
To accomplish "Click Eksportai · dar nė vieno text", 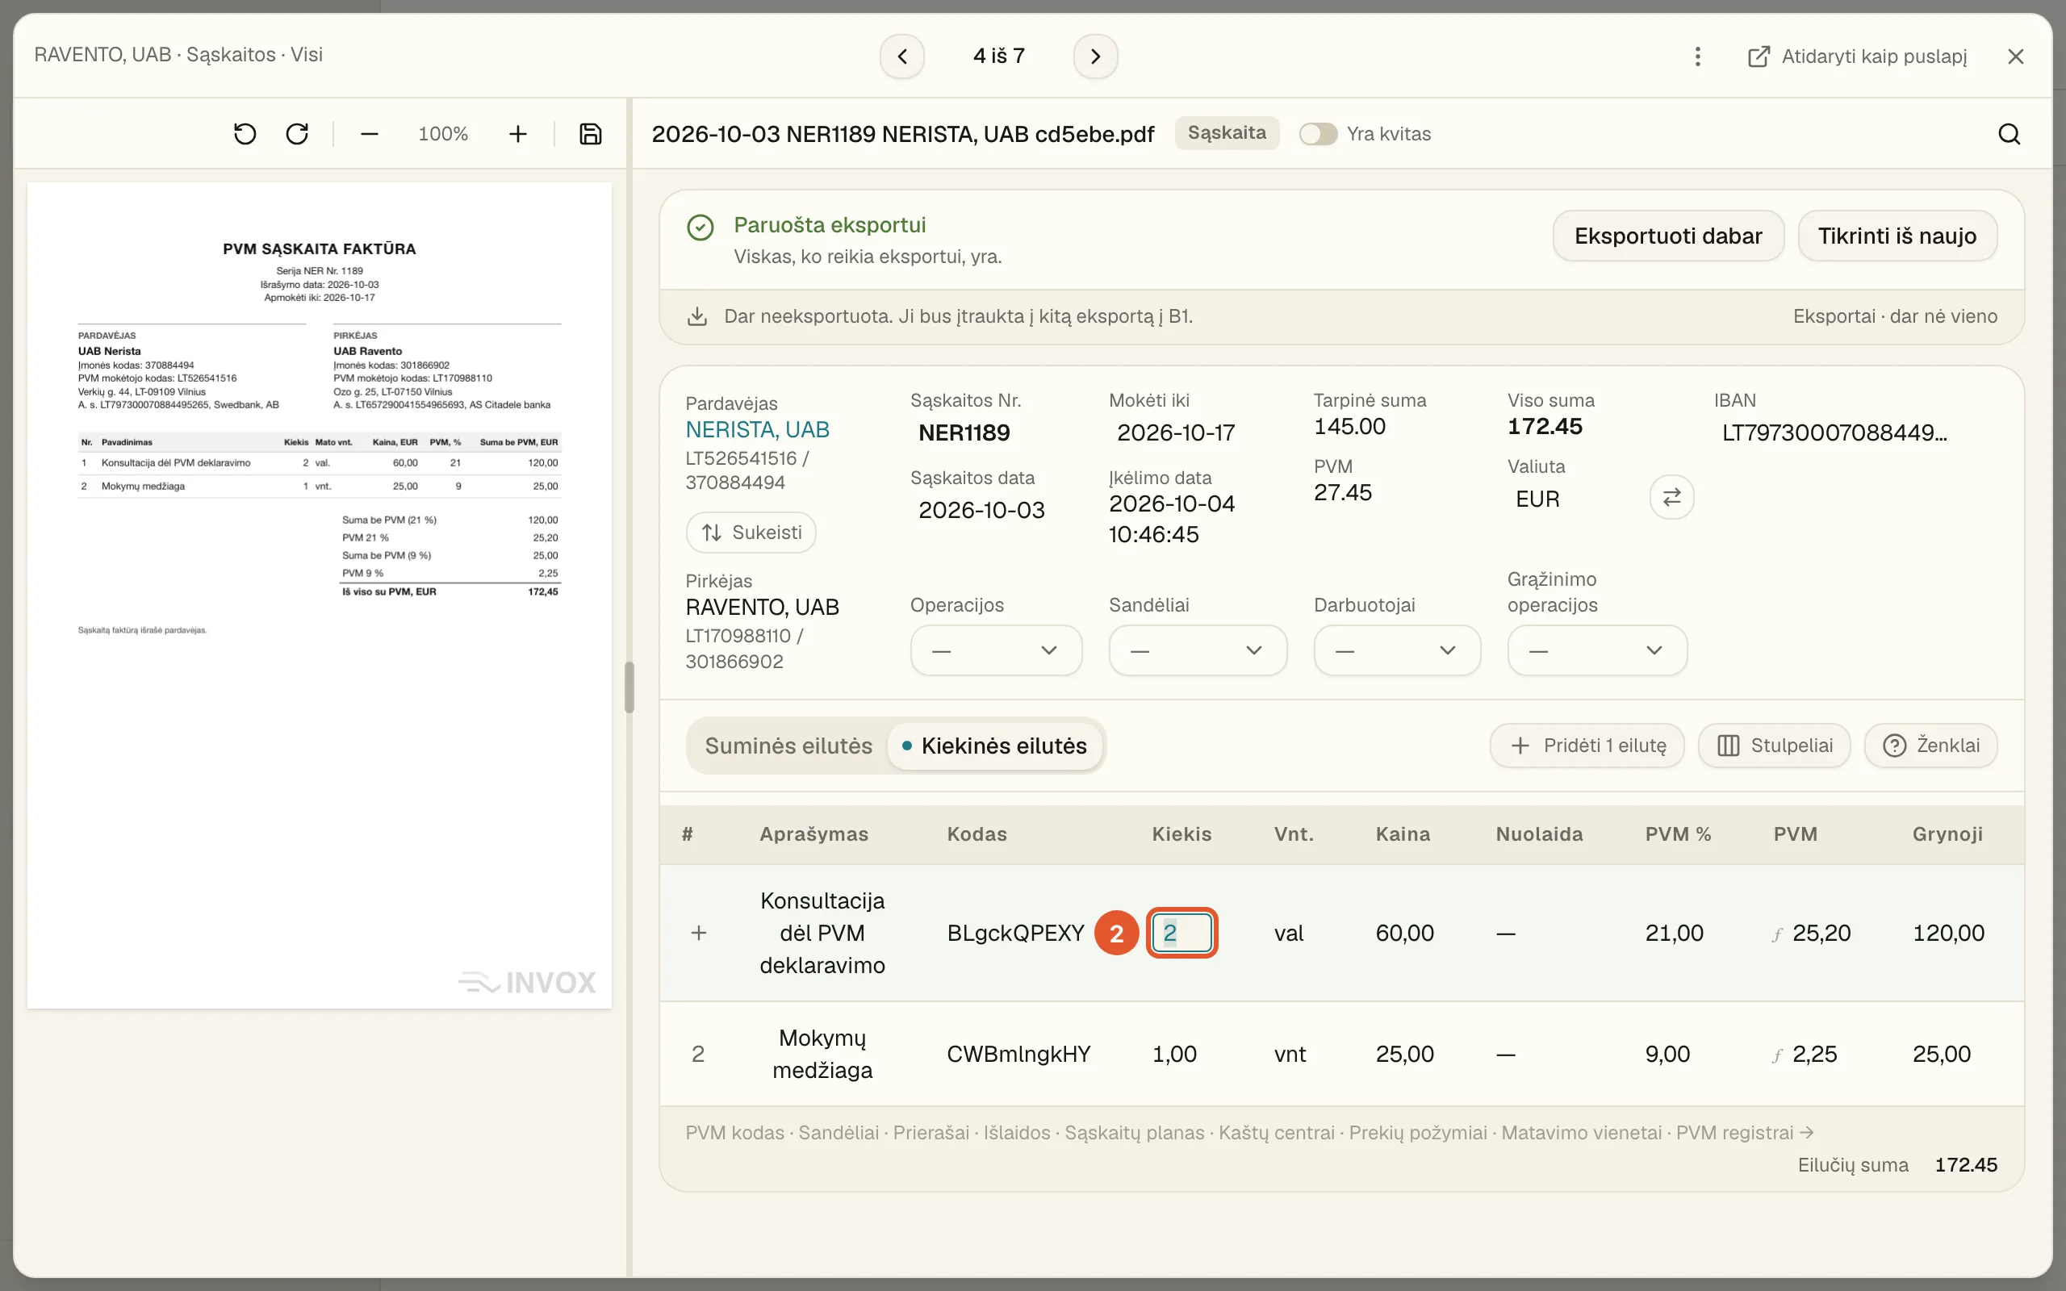I will click(1894, 317).
